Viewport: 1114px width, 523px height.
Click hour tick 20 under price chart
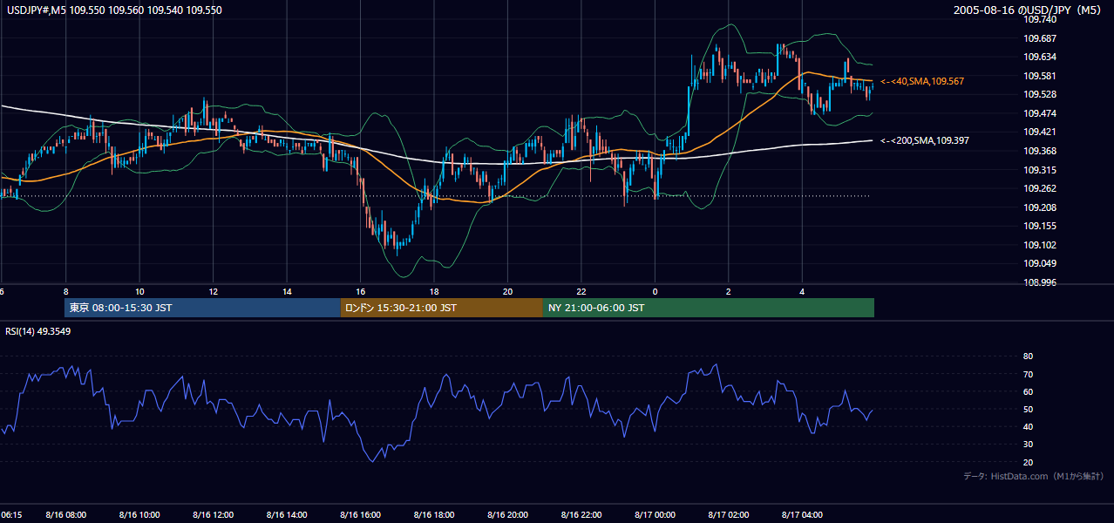click(507, 292)
